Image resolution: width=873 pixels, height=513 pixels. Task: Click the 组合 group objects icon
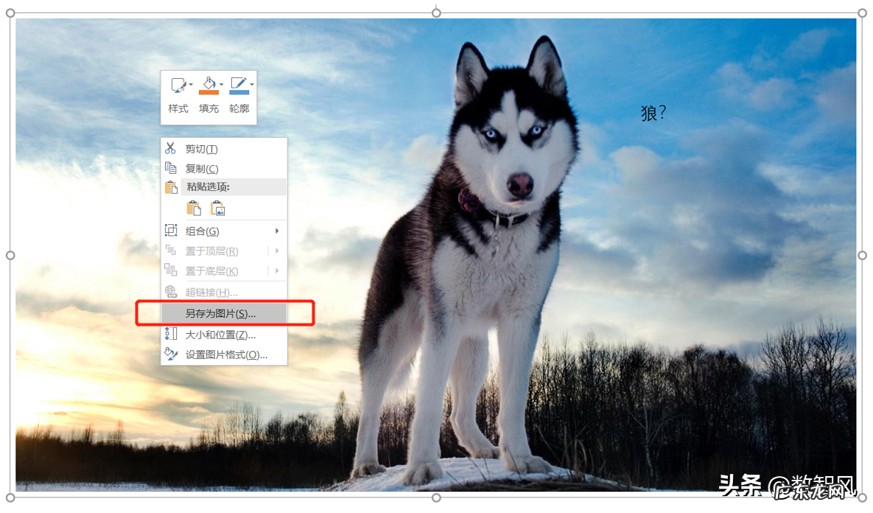(x=170, y=231)
